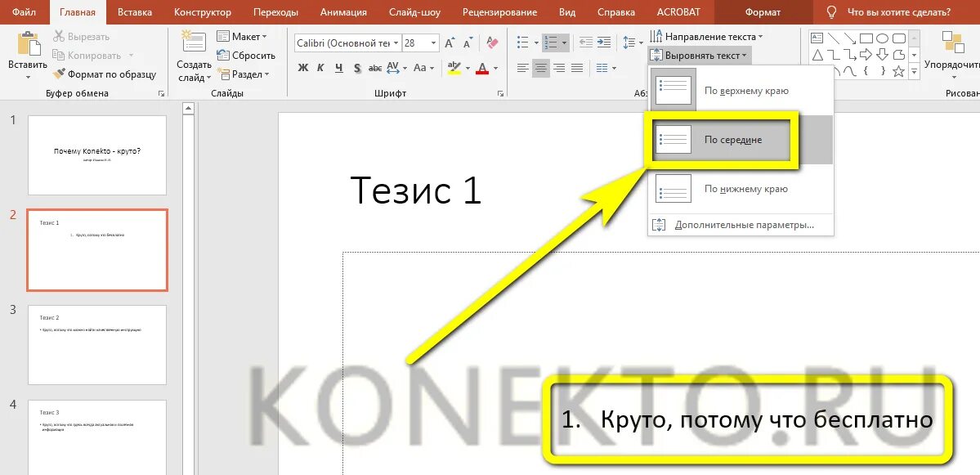Click strikethrough abc icon
980x475 pixels.
pyautogui.click(x=375, y=68)
